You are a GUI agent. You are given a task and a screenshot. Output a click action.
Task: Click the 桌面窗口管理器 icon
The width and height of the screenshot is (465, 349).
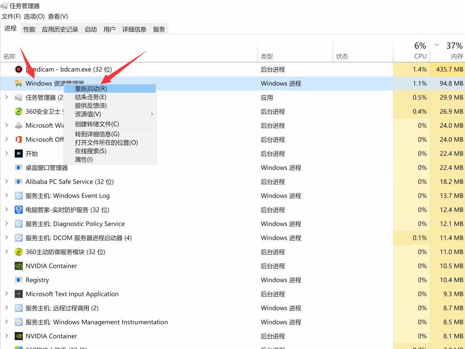[x=19, y=168]
